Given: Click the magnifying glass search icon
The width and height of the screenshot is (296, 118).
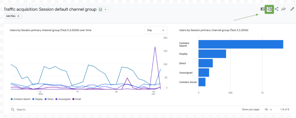Looking at the screenshot, I should (13, 110).
